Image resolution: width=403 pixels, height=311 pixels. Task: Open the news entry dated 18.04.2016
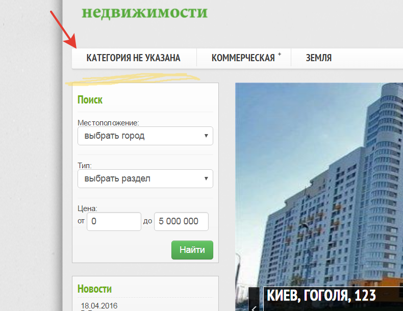click(x=99, y=306)
